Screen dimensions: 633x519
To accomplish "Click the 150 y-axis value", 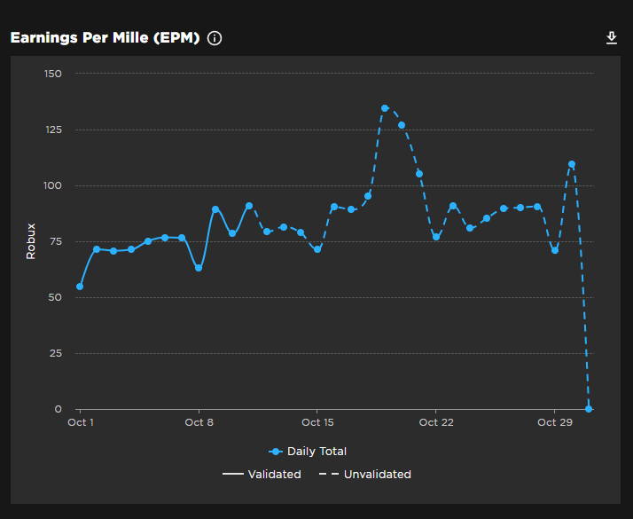I will (52, 74).
